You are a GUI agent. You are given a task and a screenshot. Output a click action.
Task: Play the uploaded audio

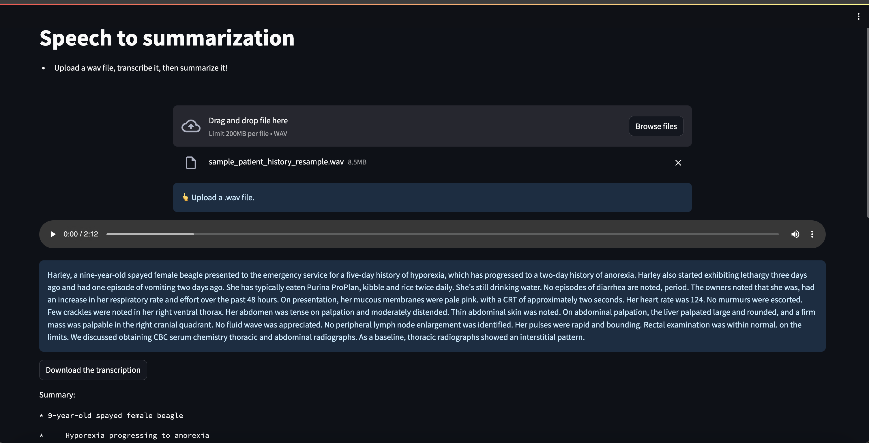pos(53,234)
